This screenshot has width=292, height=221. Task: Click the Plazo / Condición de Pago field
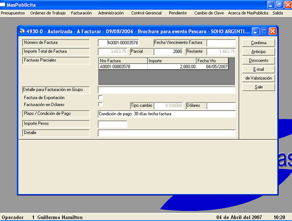[167, 114]
